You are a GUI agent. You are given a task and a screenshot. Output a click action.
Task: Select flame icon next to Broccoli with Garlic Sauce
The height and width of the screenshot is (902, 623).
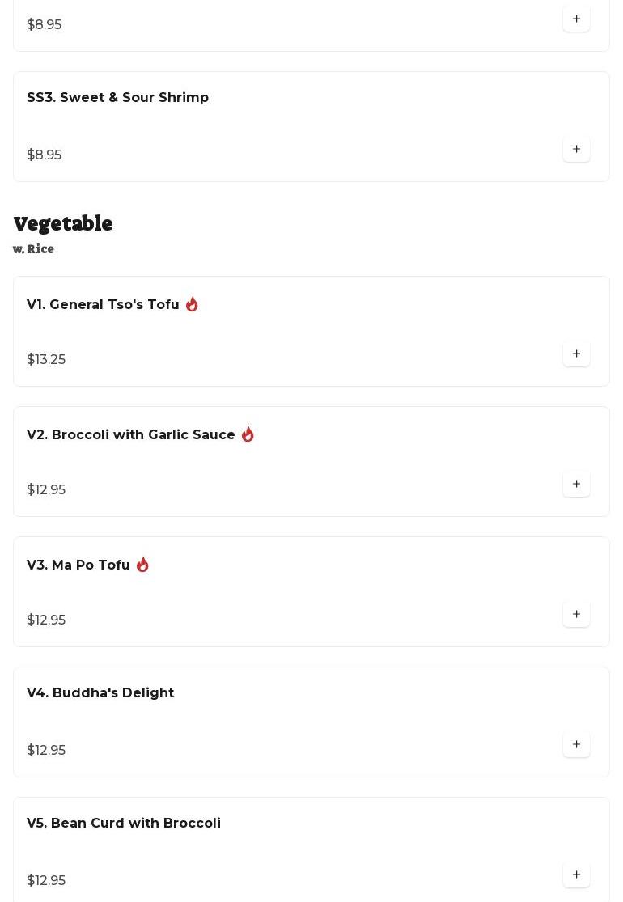point(248,434)
